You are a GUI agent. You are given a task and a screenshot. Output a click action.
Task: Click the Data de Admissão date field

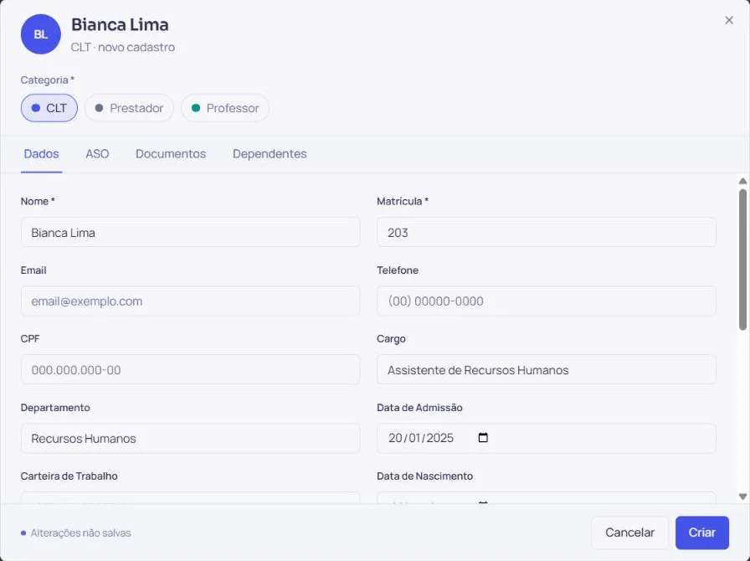pos(547,438)
